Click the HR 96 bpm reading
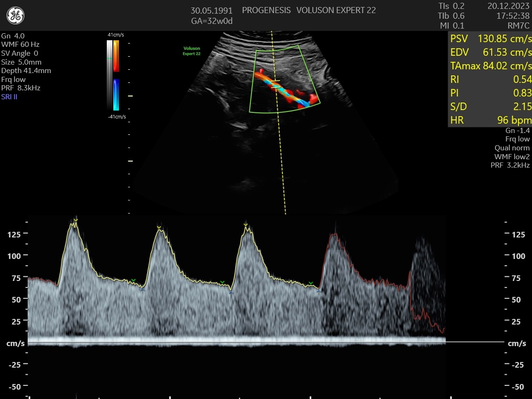This screenshot has width=532, height=399. [490, 120]
